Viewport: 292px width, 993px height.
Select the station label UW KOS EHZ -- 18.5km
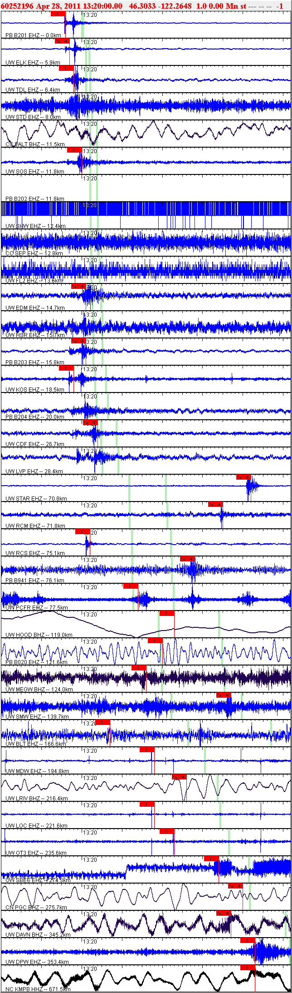[34, 390]
